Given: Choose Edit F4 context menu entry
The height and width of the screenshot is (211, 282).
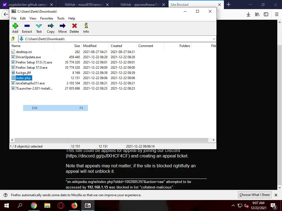Looking at the screenshot, I should click(55, 108).
